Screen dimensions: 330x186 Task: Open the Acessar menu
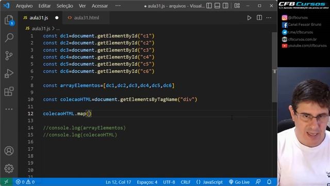(x=100, y=6)
